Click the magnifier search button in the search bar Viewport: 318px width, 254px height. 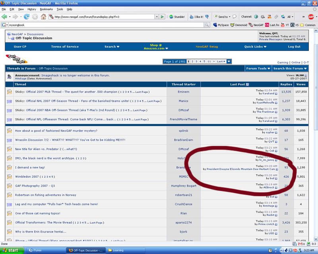pos(207,25)
